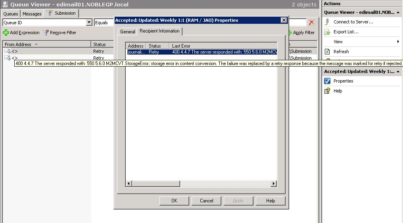Sort by Address column in recipient list
The width and height of the screenshot is (403, 223).
coord(136,46)
